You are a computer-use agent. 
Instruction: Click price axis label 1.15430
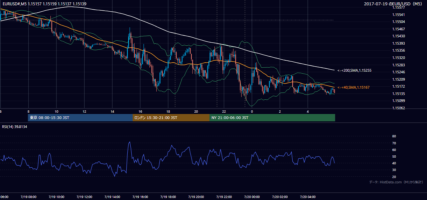398,36
